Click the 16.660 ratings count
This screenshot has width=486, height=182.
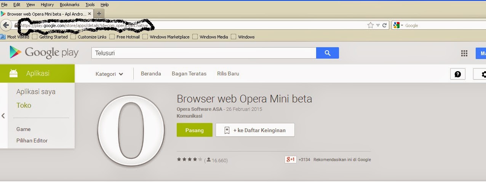219,160
